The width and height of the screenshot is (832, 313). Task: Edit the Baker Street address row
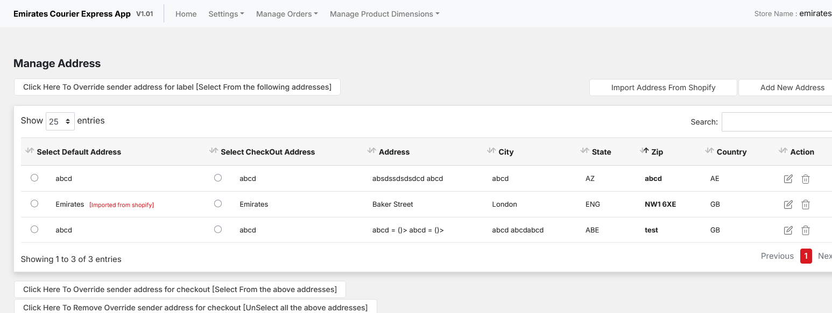788,205
